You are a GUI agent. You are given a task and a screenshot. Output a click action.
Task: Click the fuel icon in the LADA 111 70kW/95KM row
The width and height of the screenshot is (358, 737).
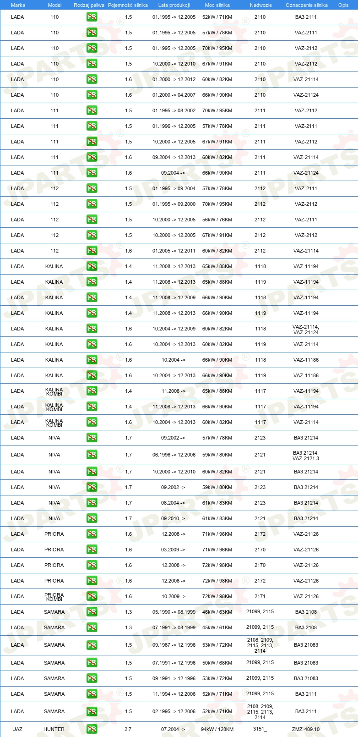92,110
